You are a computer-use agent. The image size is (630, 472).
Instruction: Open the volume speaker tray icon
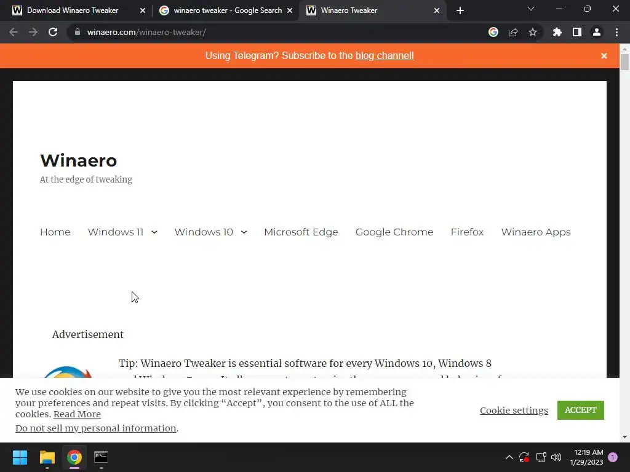pos(556,457)
